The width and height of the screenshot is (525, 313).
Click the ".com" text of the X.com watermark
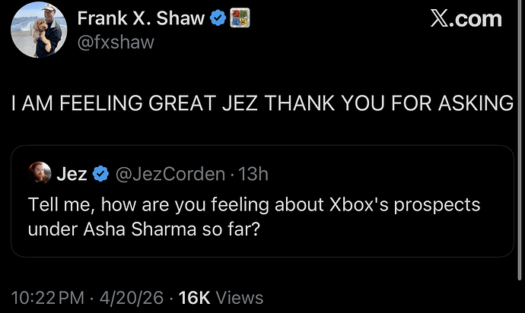[x=479, y=19]
